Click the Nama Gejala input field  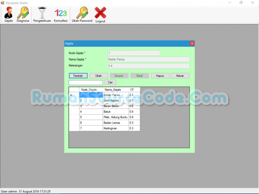149,59
